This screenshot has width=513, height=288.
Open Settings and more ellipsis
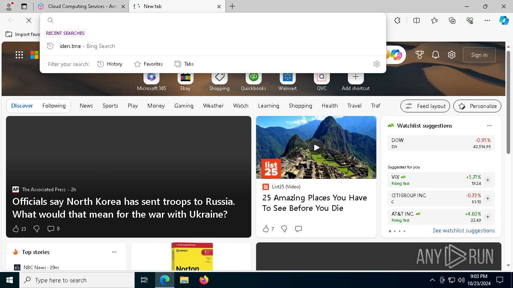point(487,20)
